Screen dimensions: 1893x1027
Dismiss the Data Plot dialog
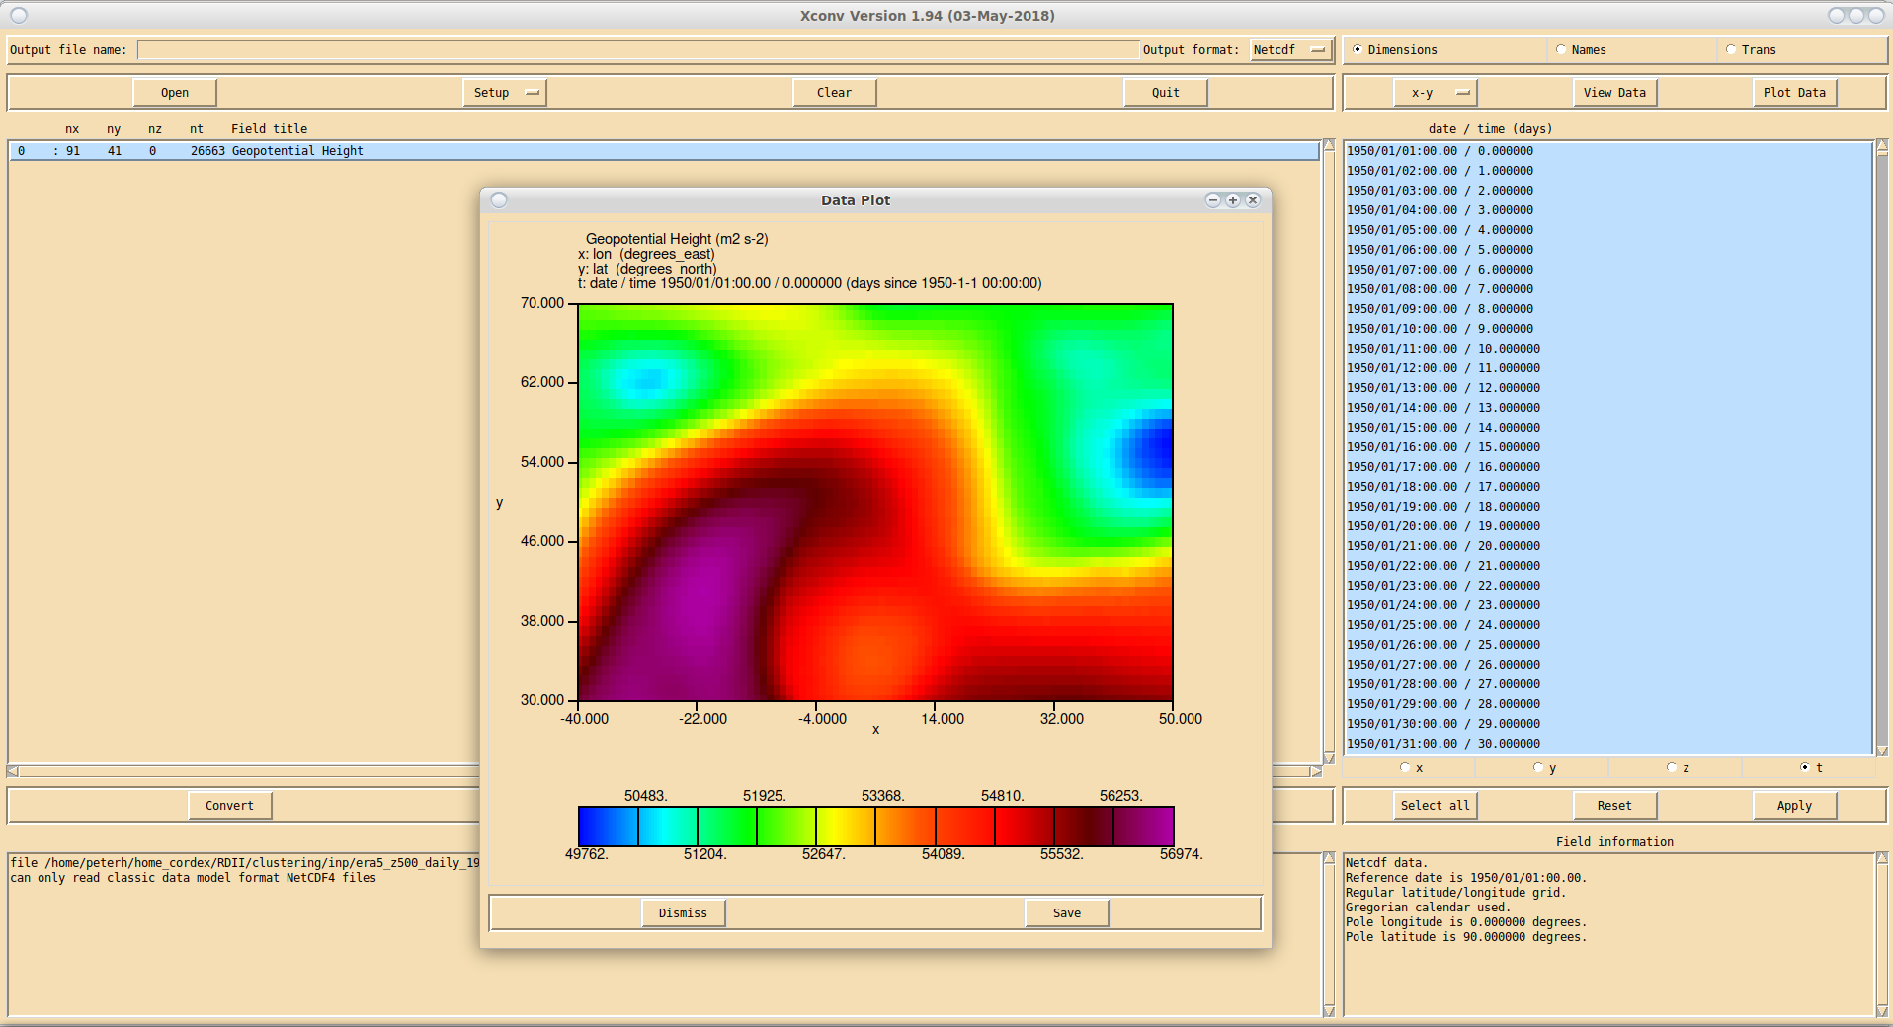tap(683, 913)
